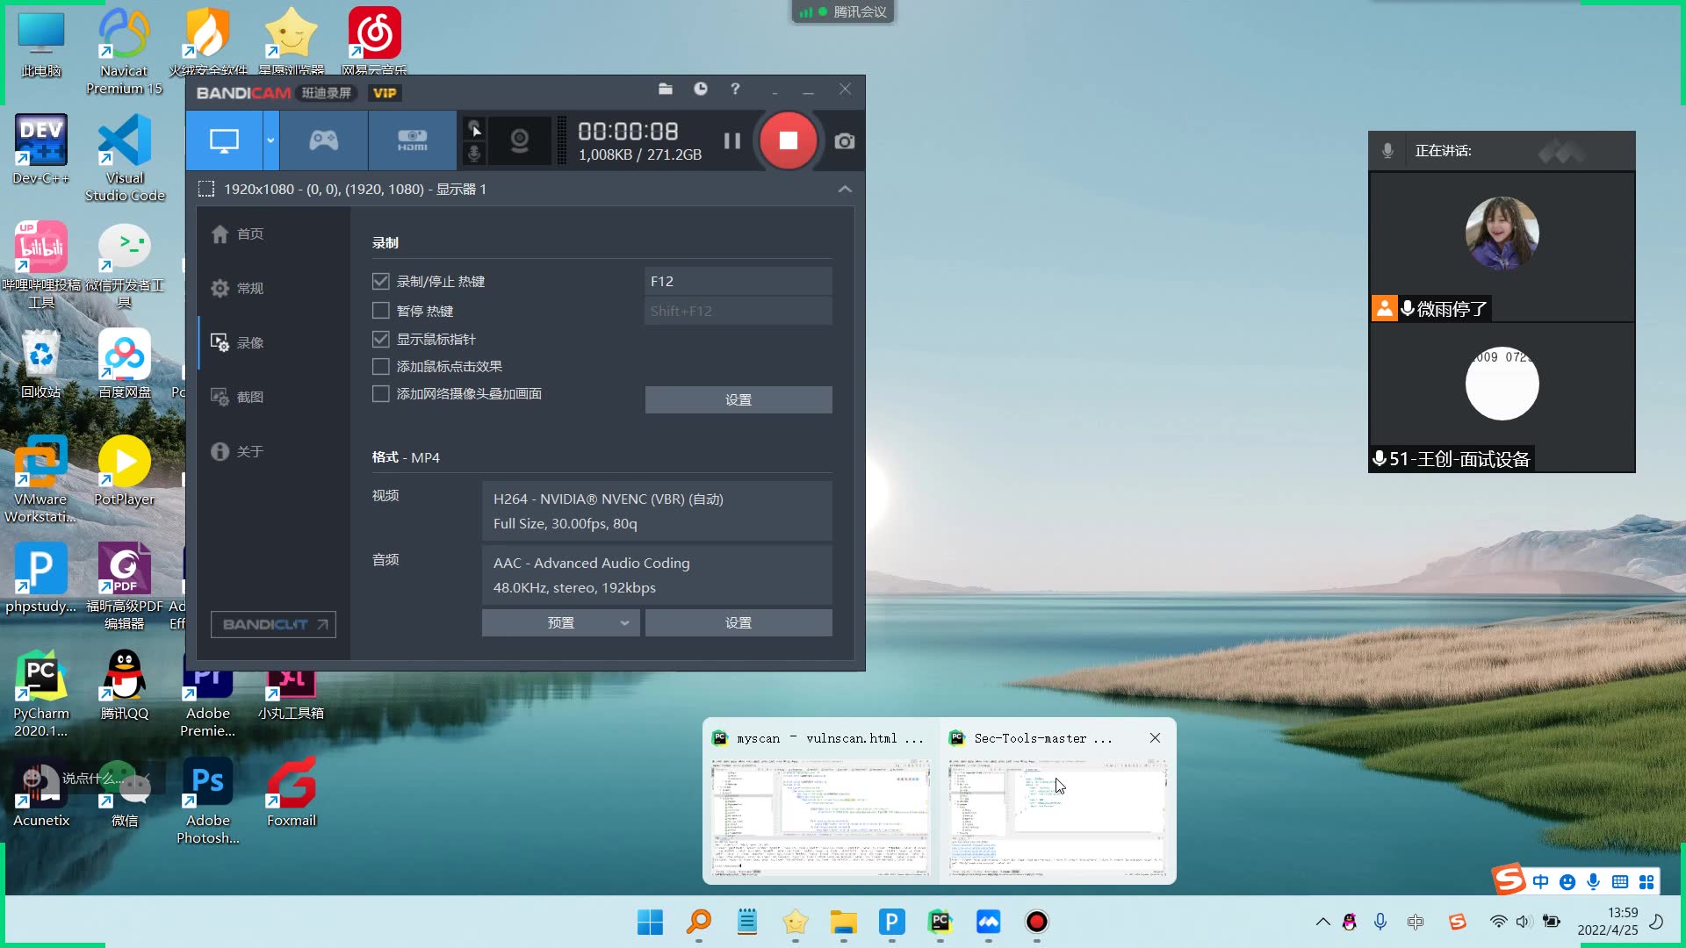Open Sec-Tools-master window thumbnail
This screenshot has height=948, width=1686.
1057,818
